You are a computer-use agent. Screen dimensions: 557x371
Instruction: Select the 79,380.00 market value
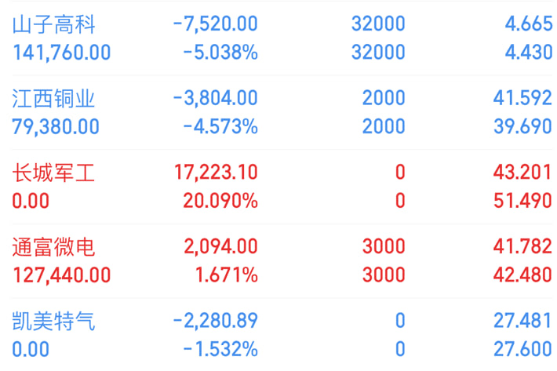56,127
